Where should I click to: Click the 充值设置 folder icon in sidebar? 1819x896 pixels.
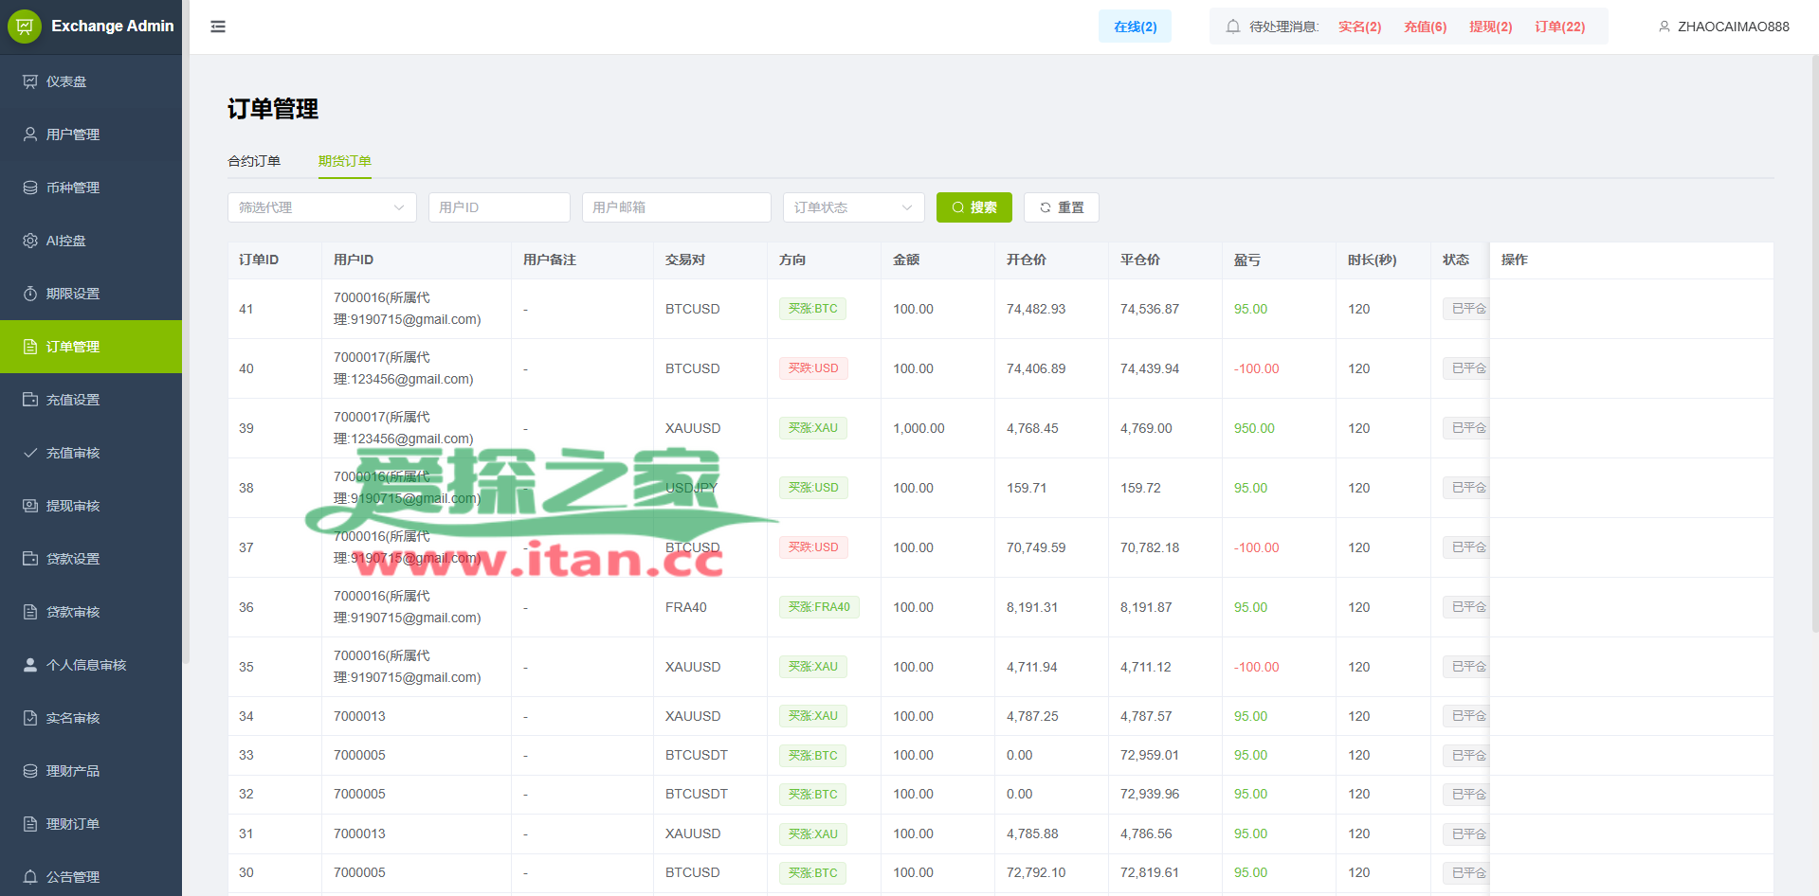30,400
